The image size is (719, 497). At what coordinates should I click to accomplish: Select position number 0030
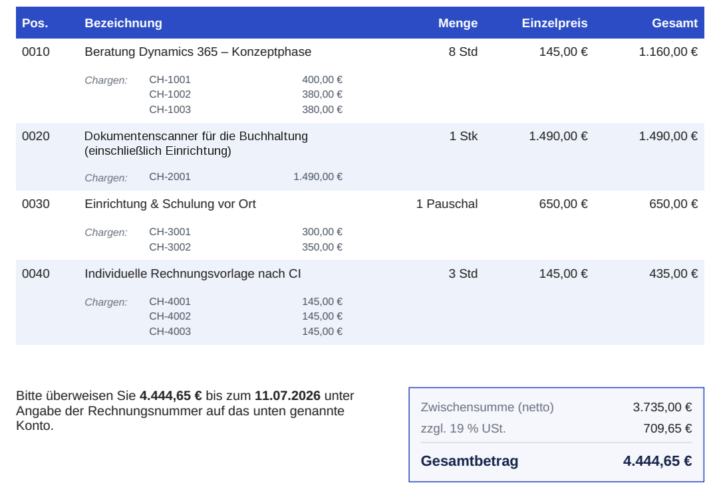(x=36, y=204)
